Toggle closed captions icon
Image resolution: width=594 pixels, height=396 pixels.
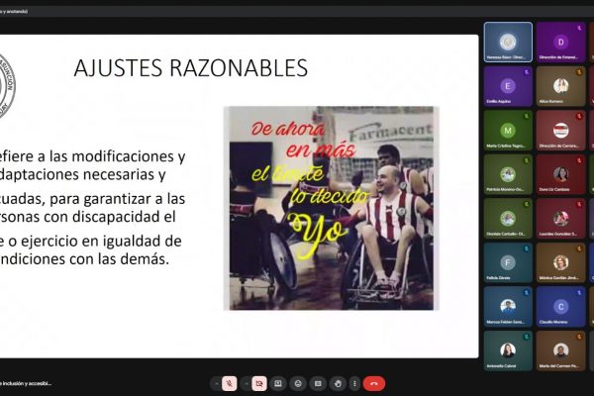[x=318, y=383]
